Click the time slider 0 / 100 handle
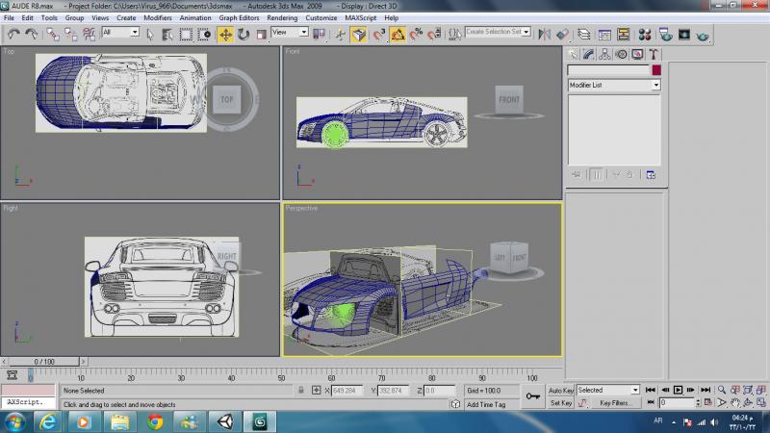 pyautogui.click(x=43, y=362)
